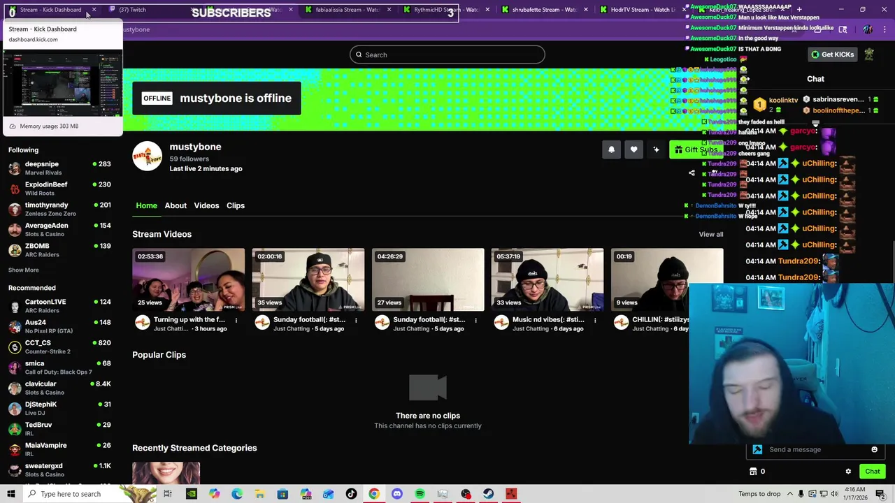Image resolution: width=895 pixels, height=503 pixels.
Task: Switch to shrubafette Stream browser tab
Action: [545, 10]
